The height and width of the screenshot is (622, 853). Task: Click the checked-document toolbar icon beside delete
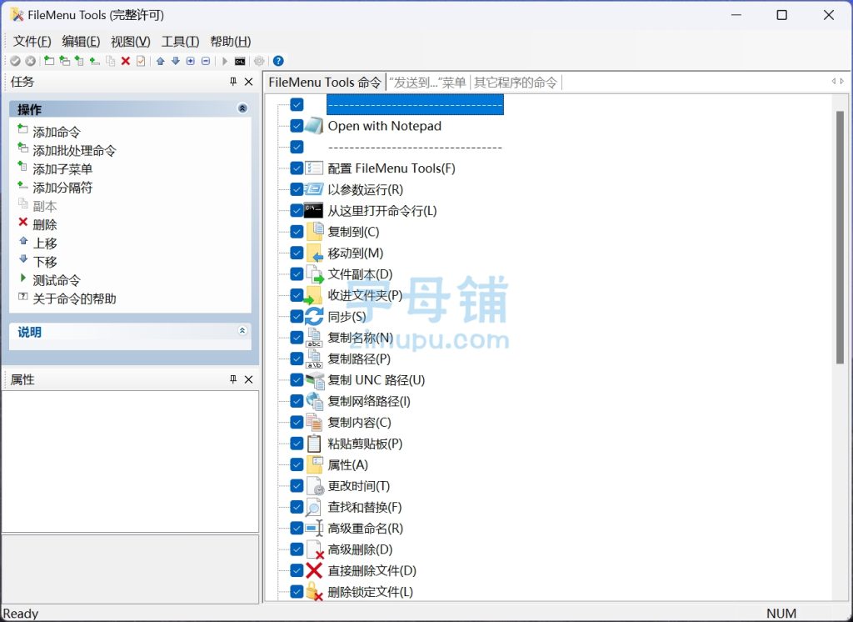click(x=141, y=61)
